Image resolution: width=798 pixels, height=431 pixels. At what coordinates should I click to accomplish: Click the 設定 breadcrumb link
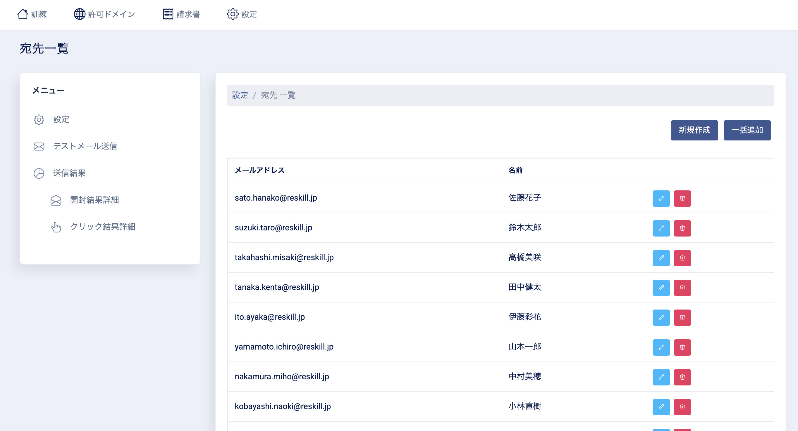(x=240, y=95)
